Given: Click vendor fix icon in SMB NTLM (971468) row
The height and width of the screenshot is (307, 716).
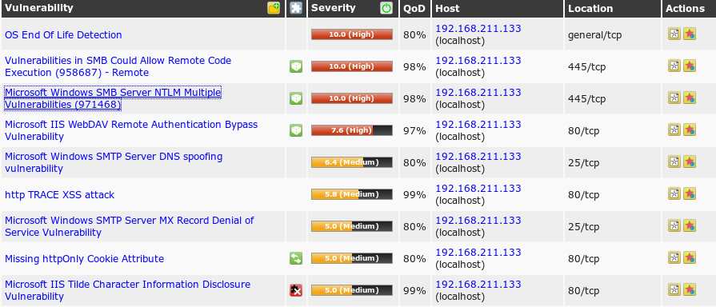Looking at the screenshot, I should (x=296, y=98).
